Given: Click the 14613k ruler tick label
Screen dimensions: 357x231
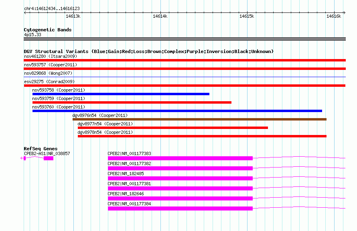Looking at the screenshot, I should (73, 16).
